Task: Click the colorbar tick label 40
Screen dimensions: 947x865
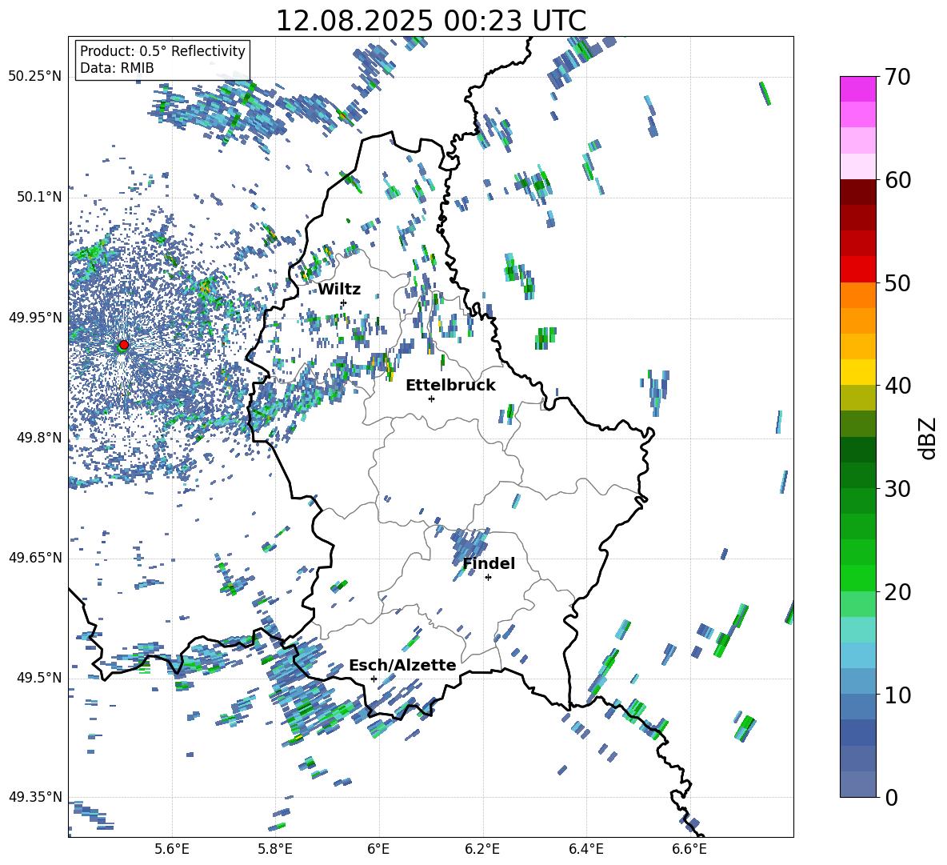Action: click(x=897, y=386)
